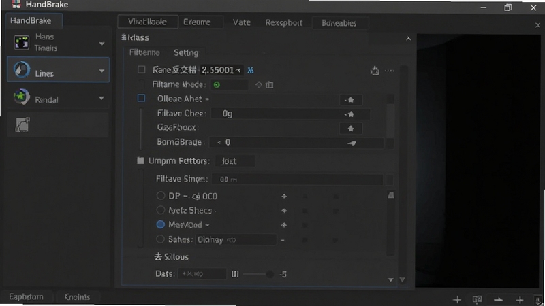Open the Sahes Olohay dropdown
Screen dimensions: 545x306
(x=236, y=240)
